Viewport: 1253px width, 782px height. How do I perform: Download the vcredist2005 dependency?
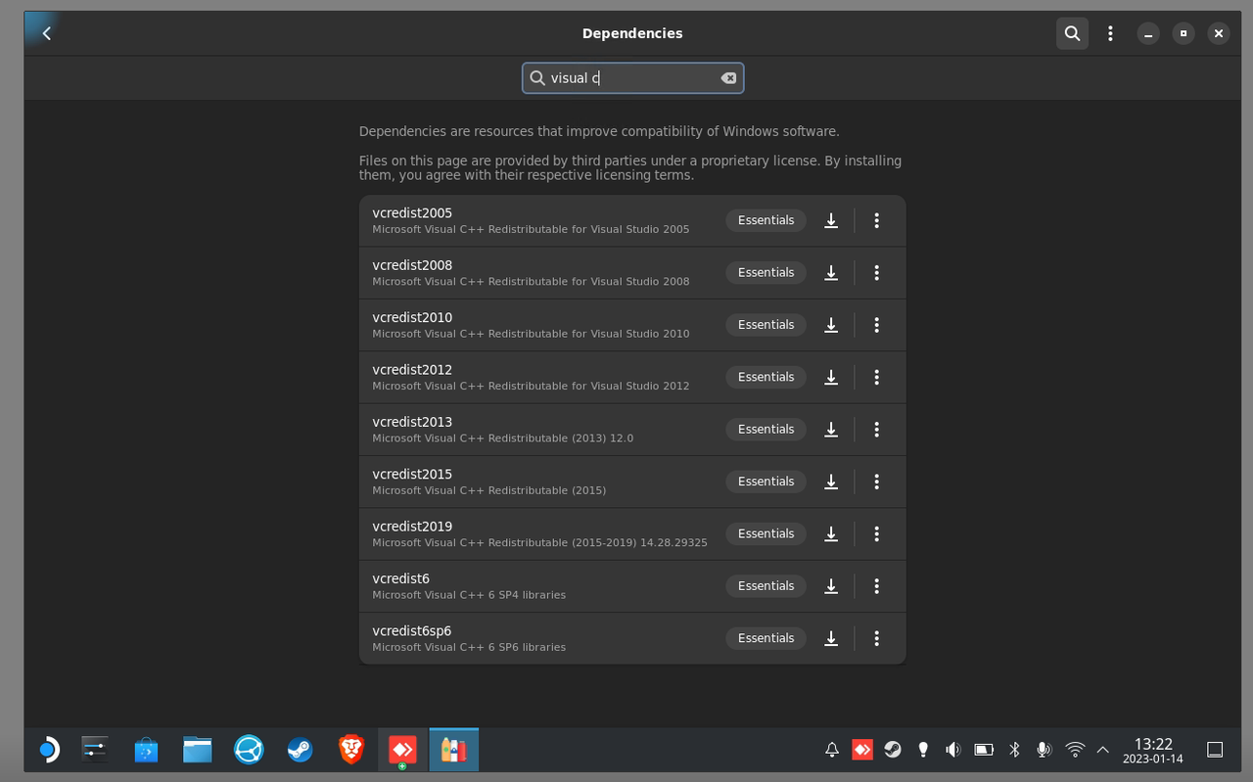pyautogui.click(x=831, y=220)
